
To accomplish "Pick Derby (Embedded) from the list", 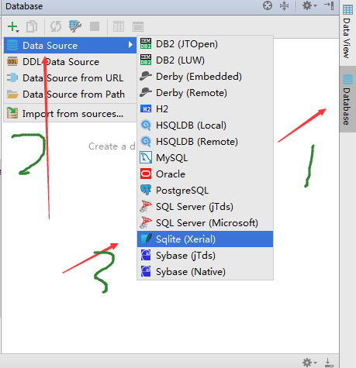I will click(x=205, y=77).
